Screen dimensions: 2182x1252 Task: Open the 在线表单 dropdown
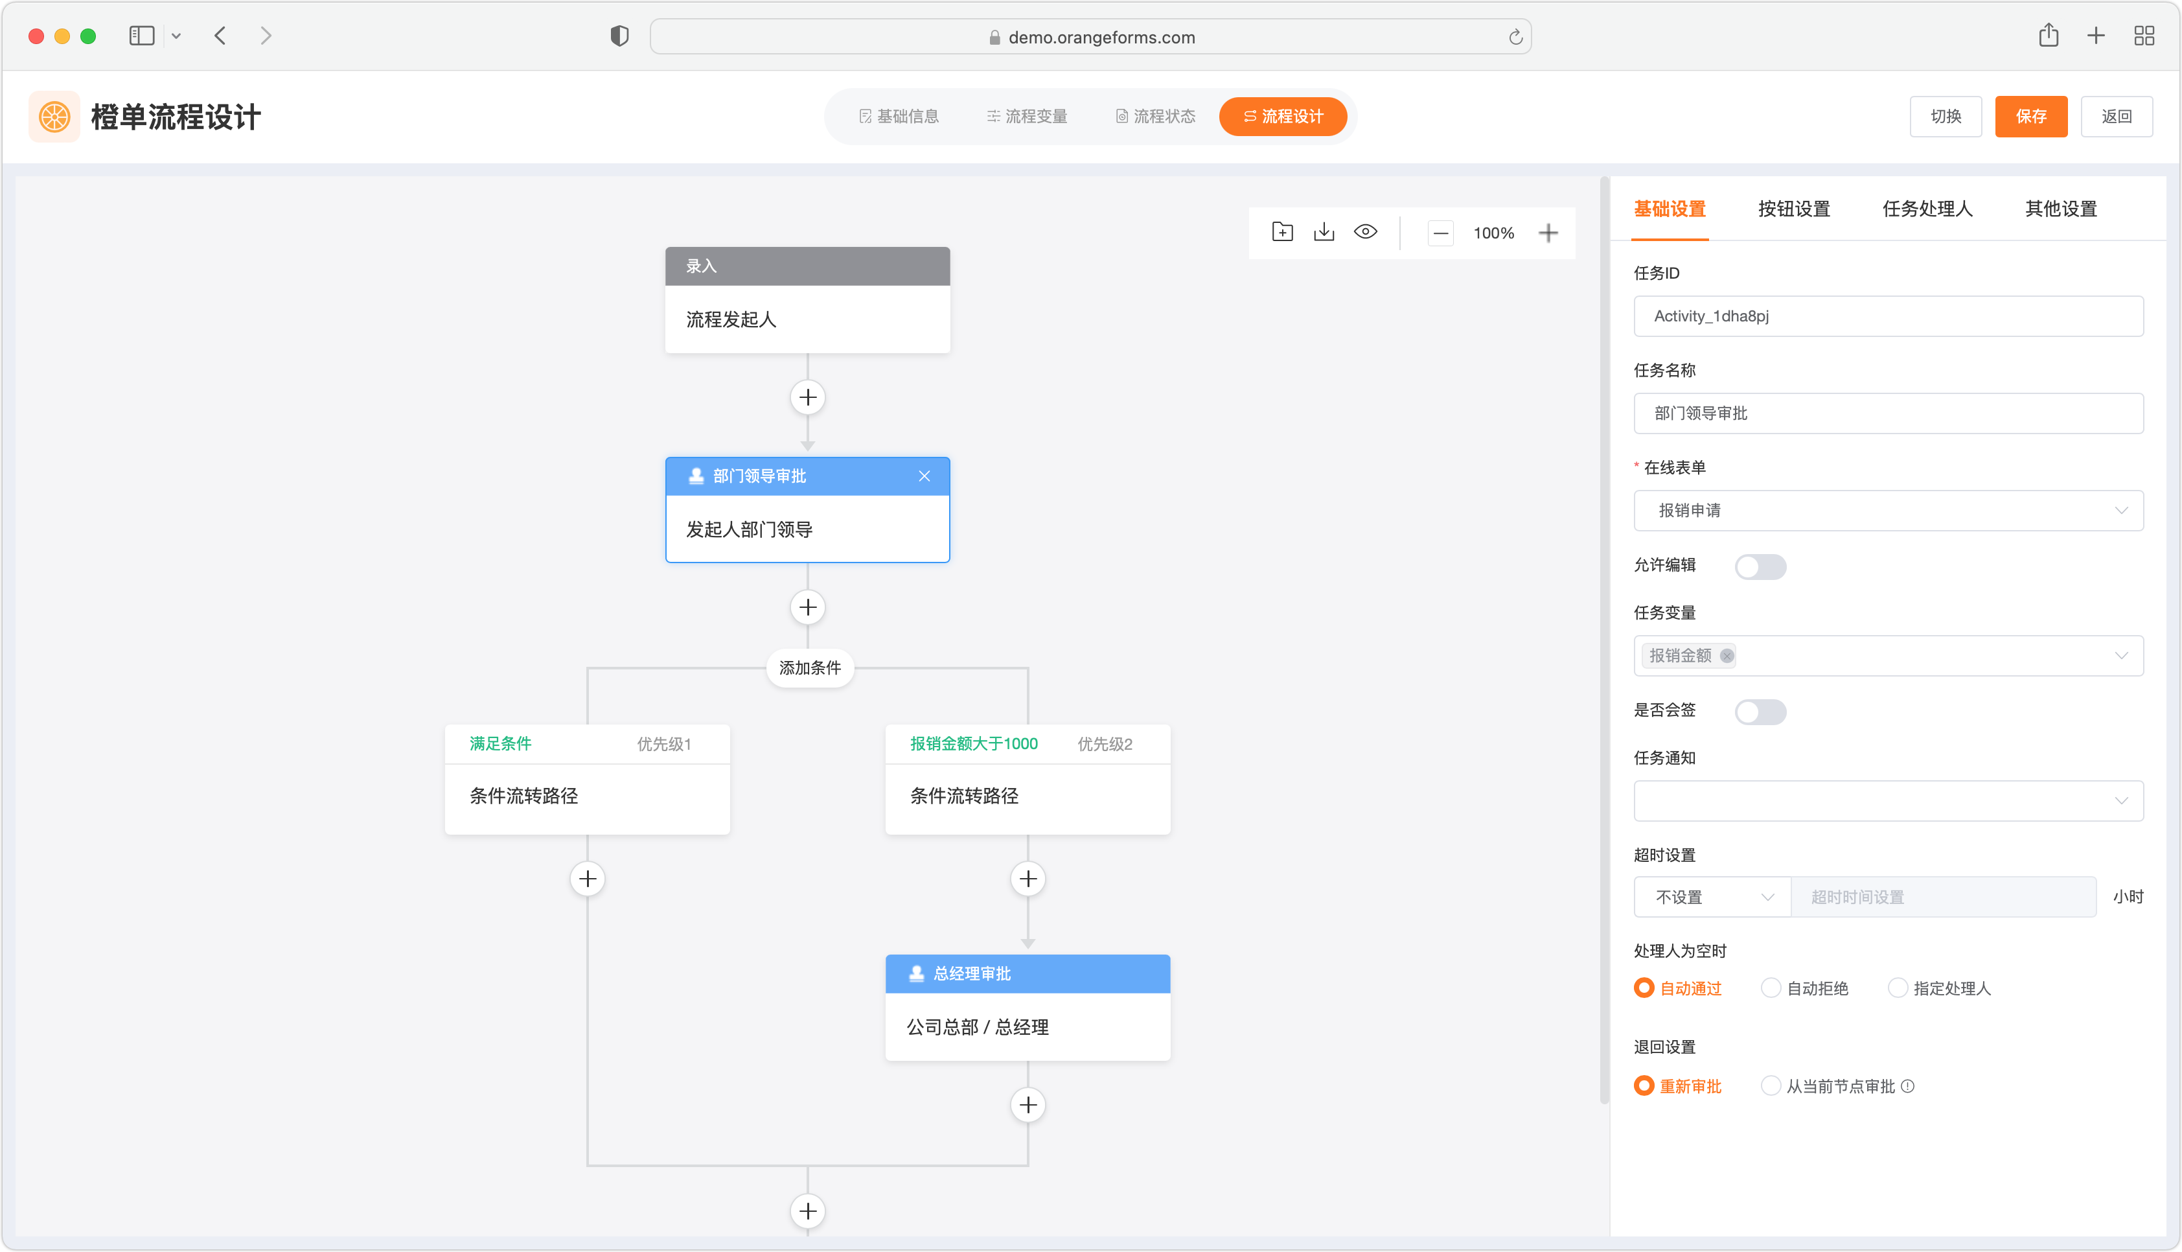tap(1888, 511)
